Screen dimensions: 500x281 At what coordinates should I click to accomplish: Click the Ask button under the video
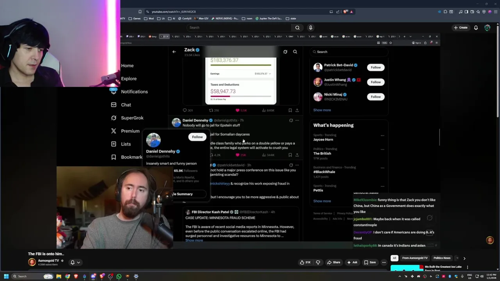pos(352,262)
